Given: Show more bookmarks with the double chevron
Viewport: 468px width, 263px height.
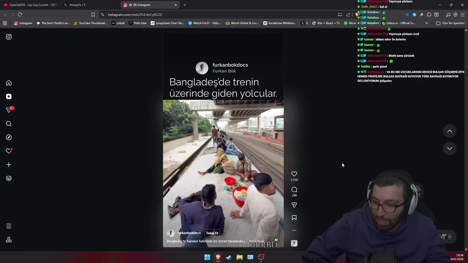Looking at the screenshot, I should click(x=426, y=23).
